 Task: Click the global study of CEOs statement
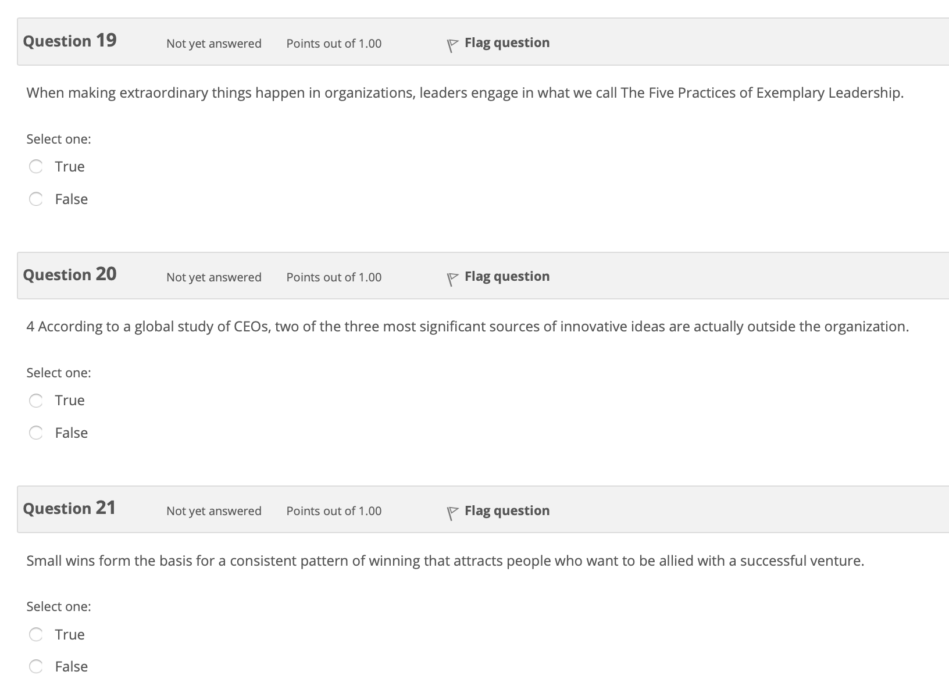click(468, 327)
